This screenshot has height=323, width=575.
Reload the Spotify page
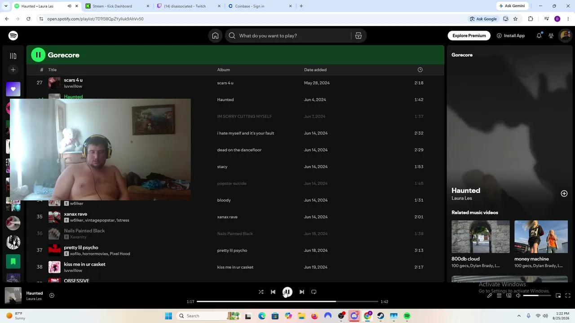(28, 19)
